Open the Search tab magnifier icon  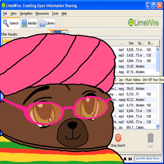(x=6, y=23)
